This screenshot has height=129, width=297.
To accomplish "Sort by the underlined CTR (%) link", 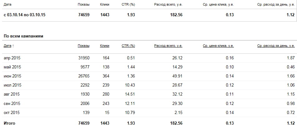I will (128, 46).
